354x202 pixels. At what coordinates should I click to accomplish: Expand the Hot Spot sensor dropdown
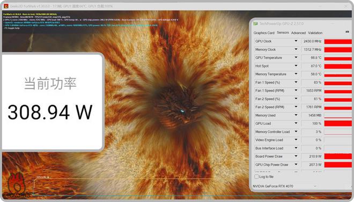point(296,66)
